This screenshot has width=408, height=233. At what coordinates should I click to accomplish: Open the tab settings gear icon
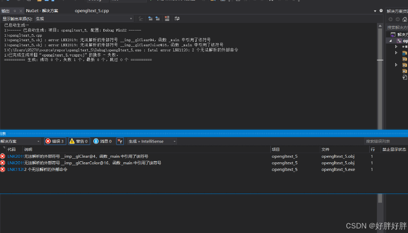(x=381, y=11)
